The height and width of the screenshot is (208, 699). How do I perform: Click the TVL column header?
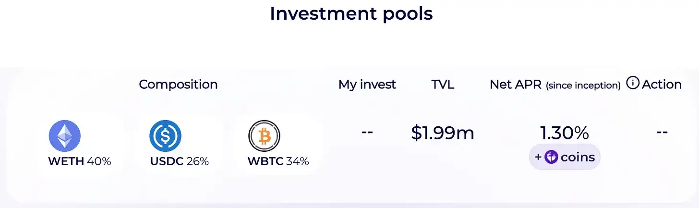(x=443, y=85)
